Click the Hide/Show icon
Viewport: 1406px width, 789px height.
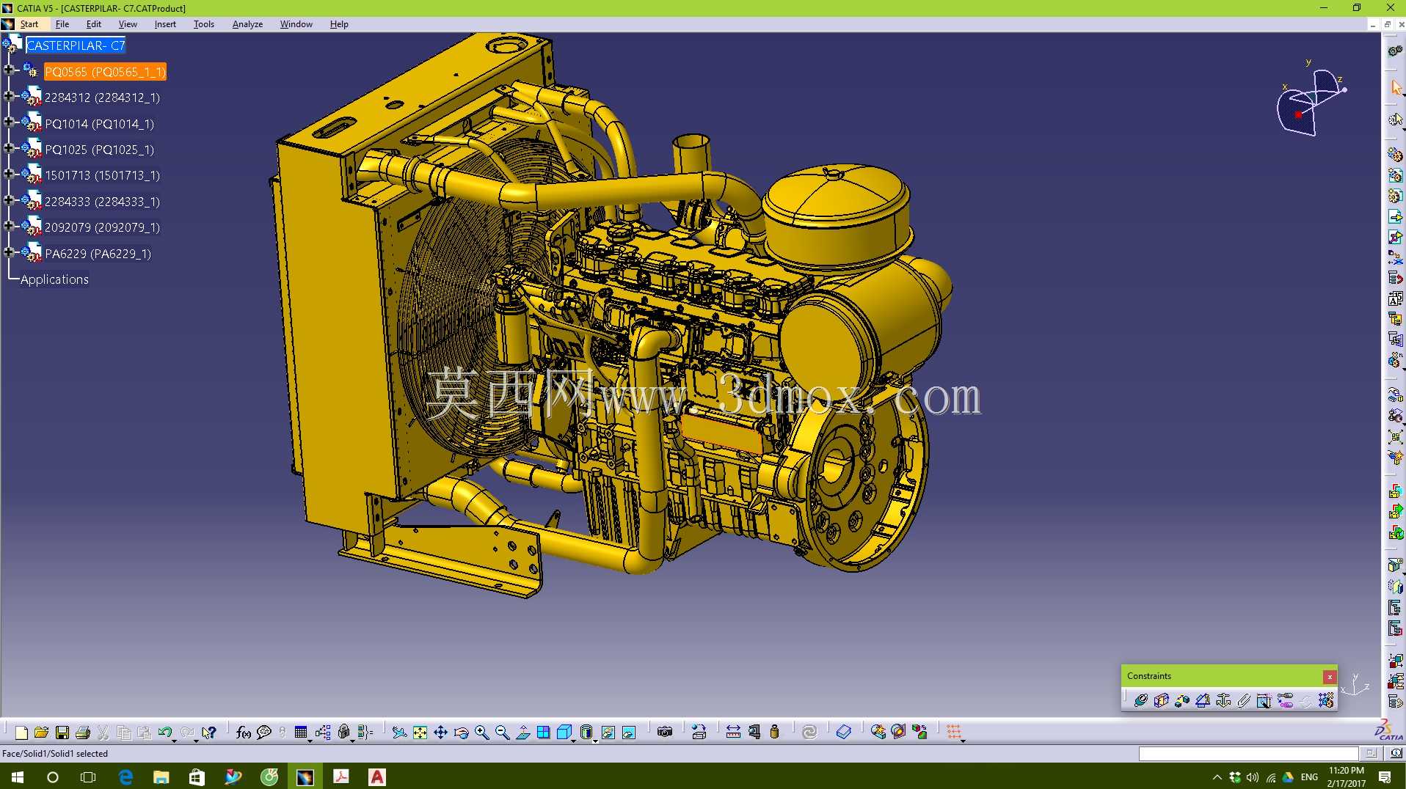[x=608, y=732]
